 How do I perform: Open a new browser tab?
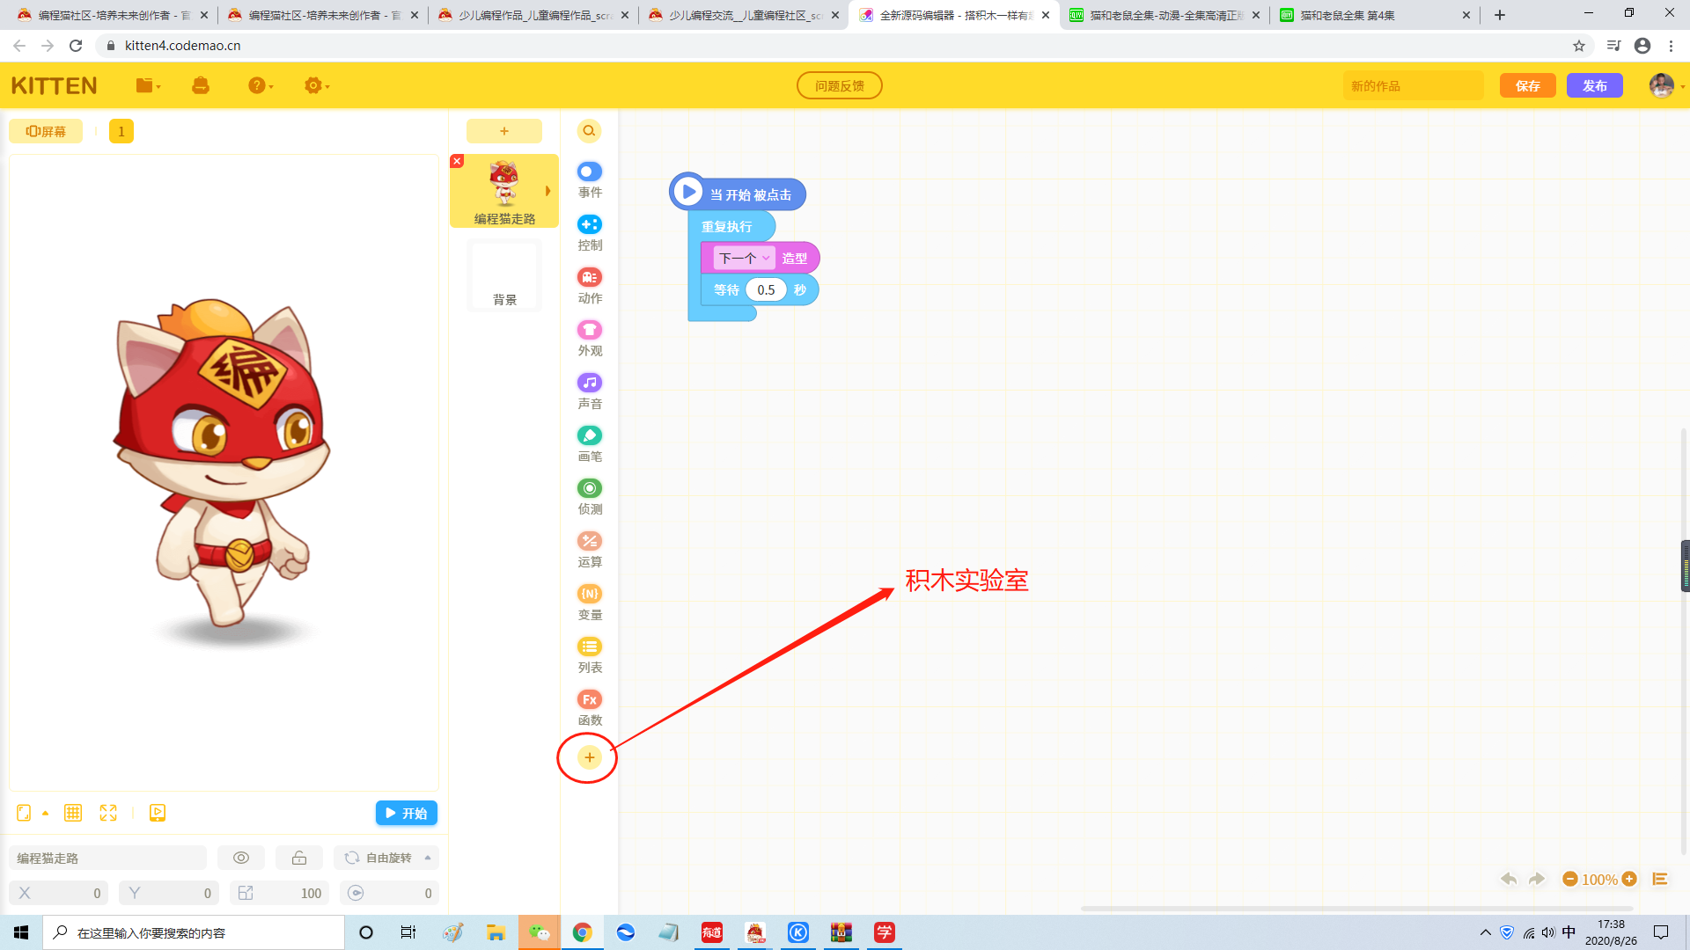(x=1500, y=15)
